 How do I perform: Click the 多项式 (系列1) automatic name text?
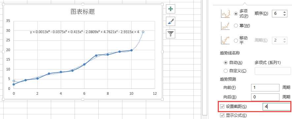coord(268,63)
